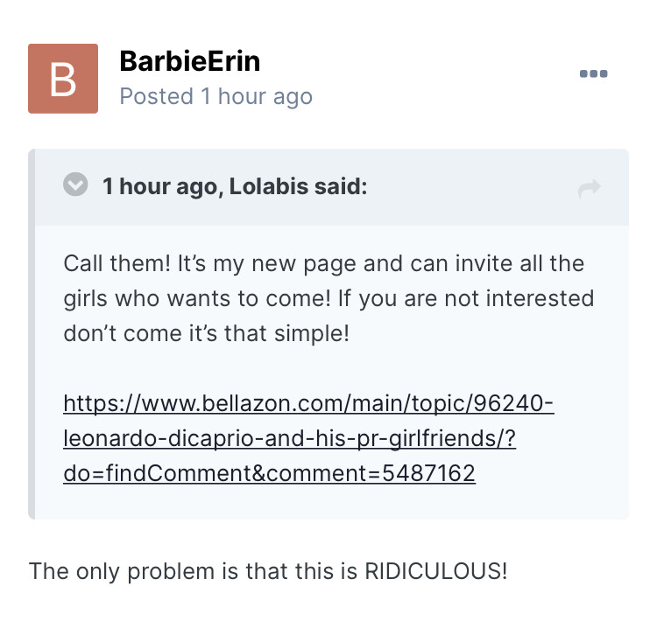
Task: Open BarbieErin's profile from the username
Action: [189, 61]
